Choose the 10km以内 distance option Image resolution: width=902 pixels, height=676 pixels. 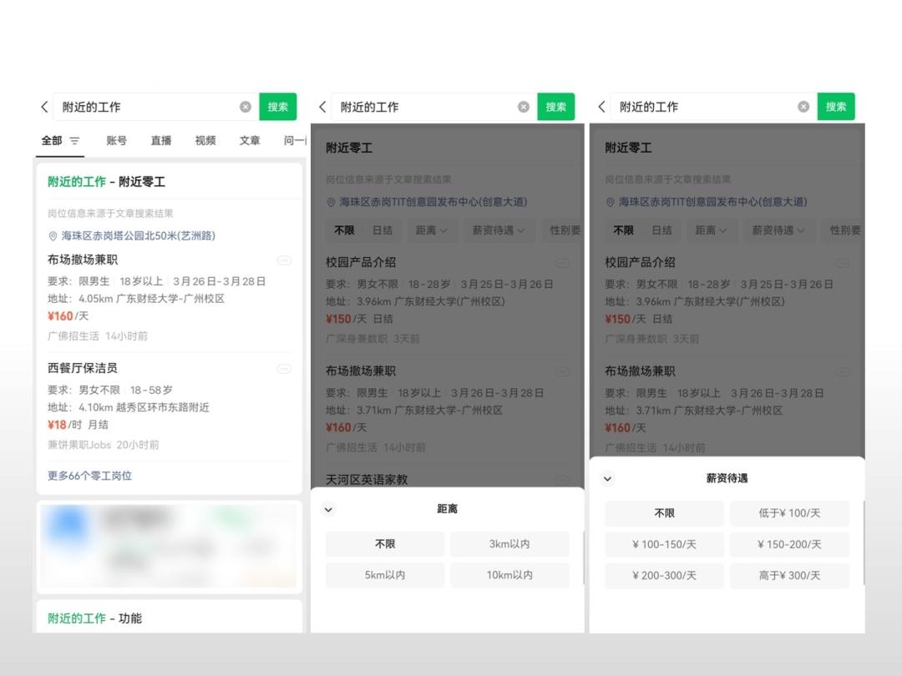click(x=509, y=575)
